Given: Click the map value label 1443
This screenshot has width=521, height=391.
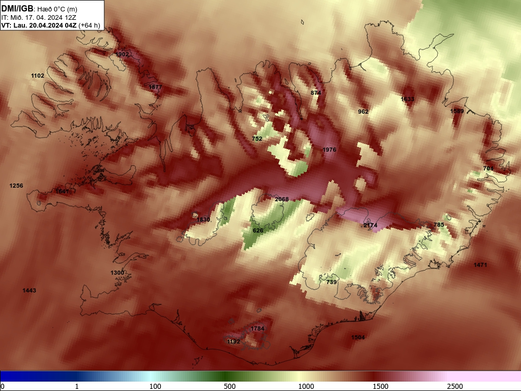Looking at the screenshot, I should point(29,290).
